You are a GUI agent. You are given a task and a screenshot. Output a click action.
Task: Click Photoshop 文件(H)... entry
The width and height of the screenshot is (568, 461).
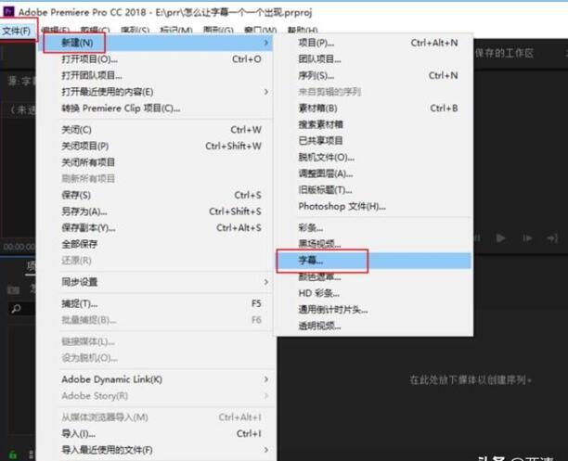coord(374,207)
